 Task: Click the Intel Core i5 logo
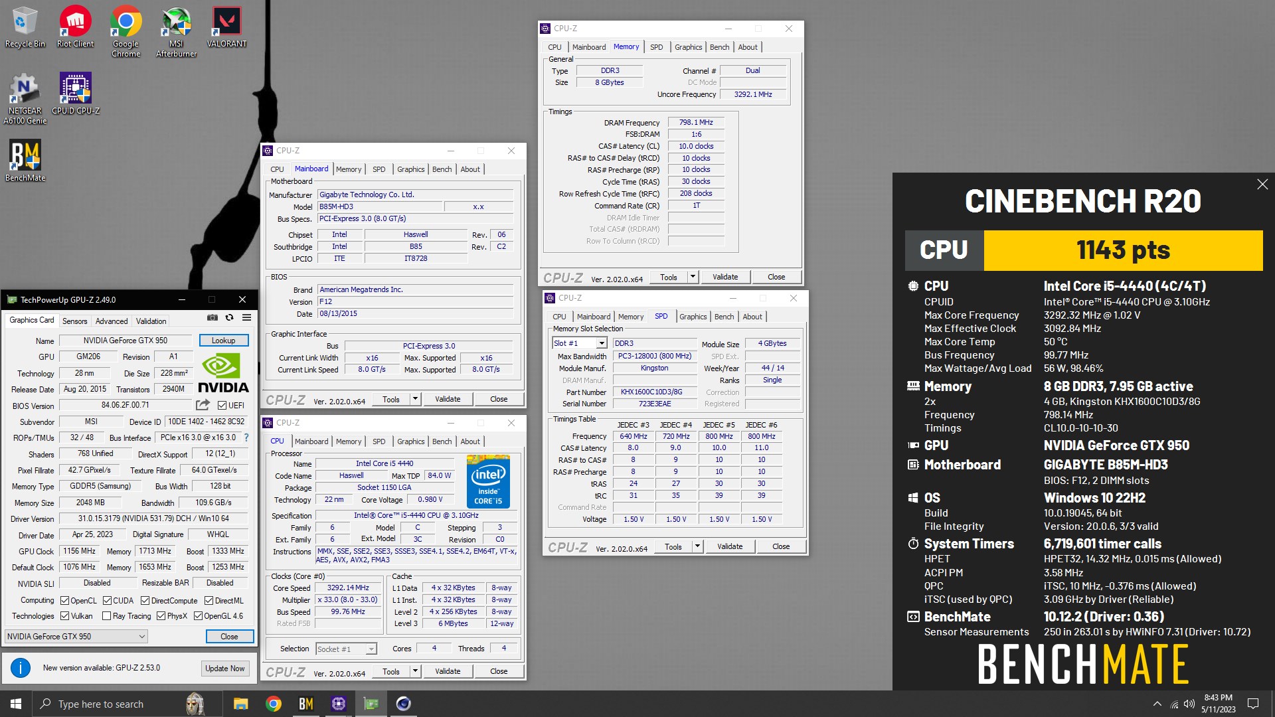coord(488,482)
